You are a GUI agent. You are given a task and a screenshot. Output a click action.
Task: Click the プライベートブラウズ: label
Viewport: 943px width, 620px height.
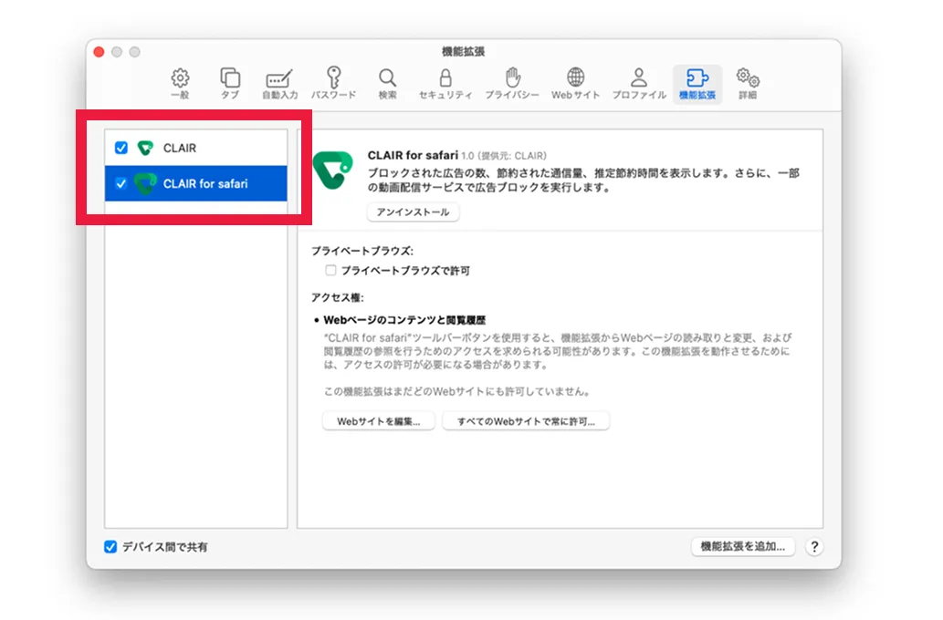(362, 251)
